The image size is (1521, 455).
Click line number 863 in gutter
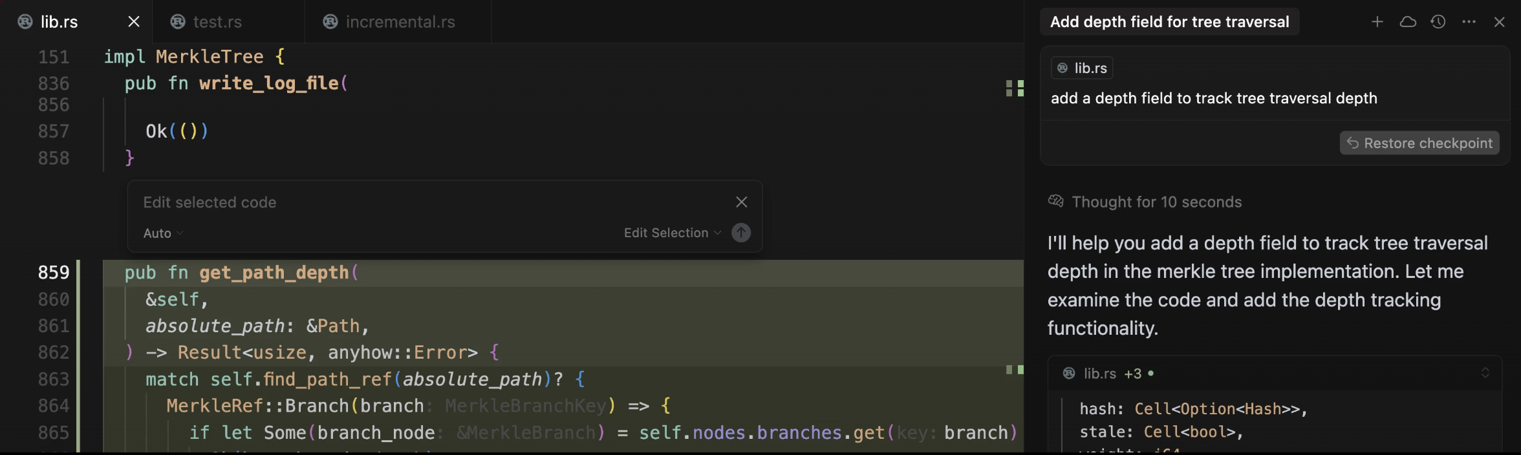[54, 379]
